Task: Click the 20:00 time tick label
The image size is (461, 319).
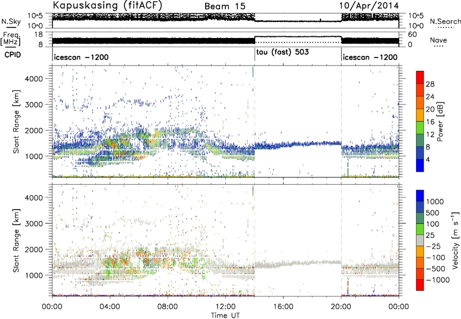Action: [x=341, y=307]
